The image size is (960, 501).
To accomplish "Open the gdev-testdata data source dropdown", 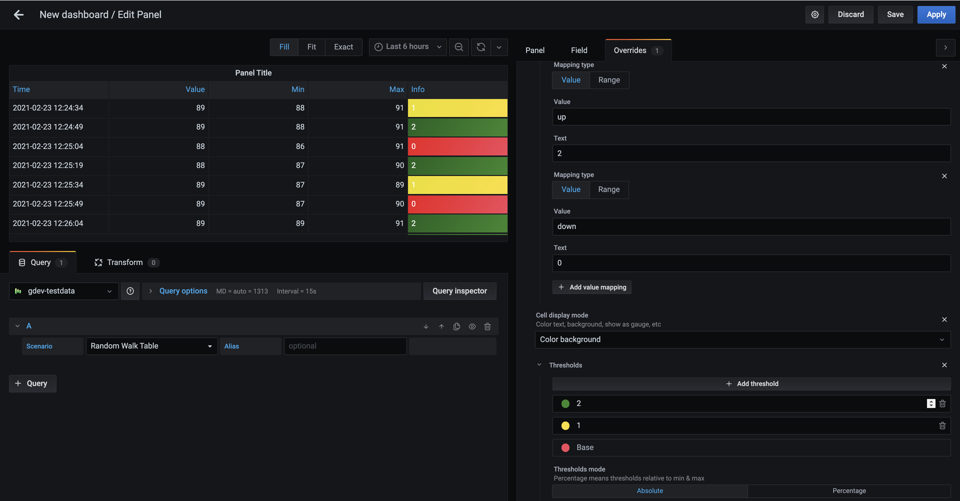I will [x=64, y=291].
